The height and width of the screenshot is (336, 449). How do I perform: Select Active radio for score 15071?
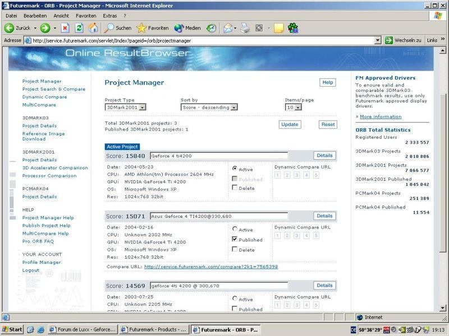235,229
